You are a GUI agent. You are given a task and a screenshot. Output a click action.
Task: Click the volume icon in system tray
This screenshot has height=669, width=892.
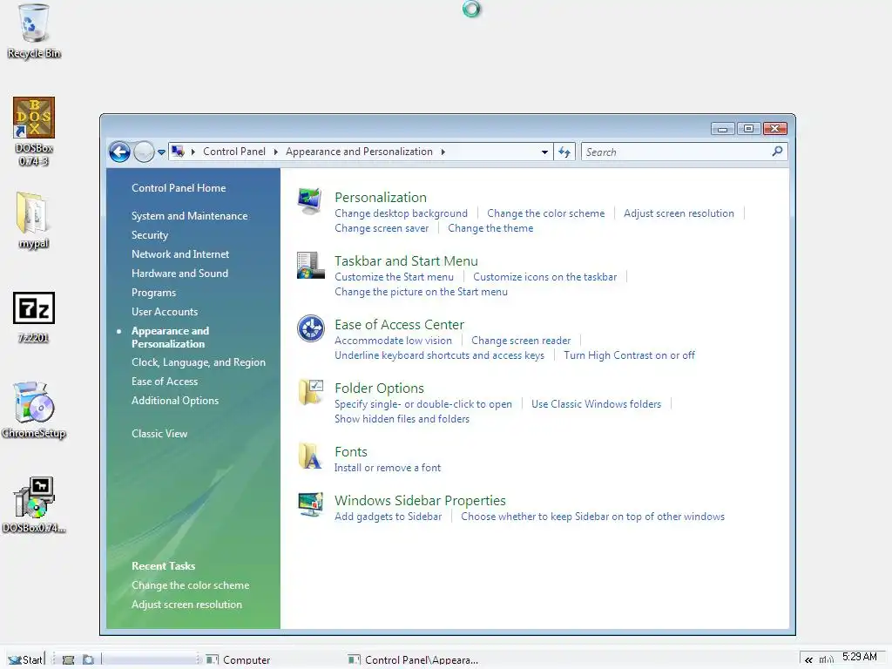(826, 660)
